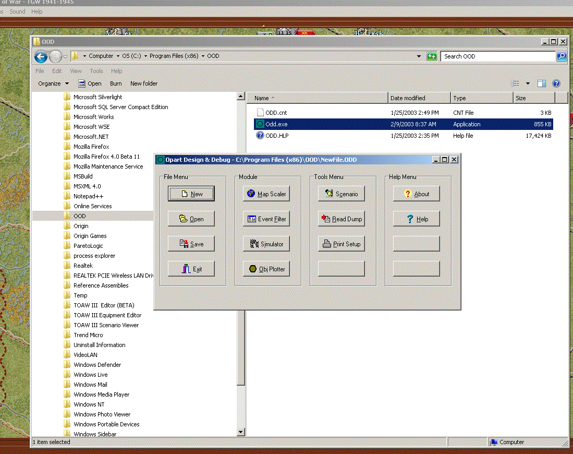This screenshot has width=573, height=454.
Task: Select the Origin Games folder
Action: coord(90,235)
